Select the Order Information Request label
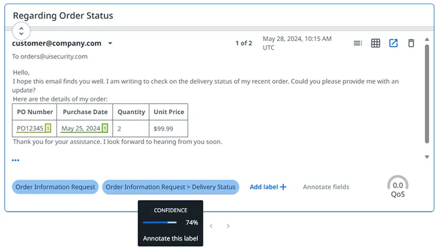Image resolution: width=441 pixels, height=250 pixels. coord(55,187)
